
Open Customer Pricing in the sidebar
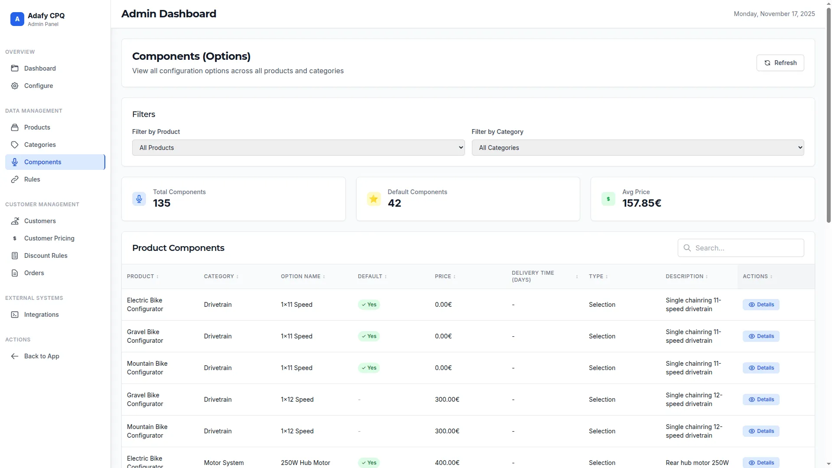click(x=49, y=238)
